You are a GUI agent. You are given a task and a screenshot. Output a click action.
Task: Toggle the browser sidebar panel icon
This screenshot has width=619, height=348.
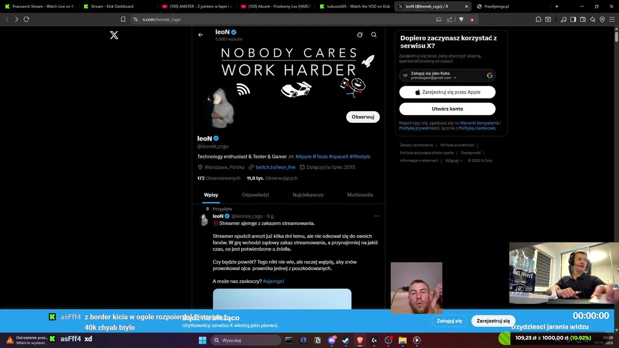tap(573, 19)
